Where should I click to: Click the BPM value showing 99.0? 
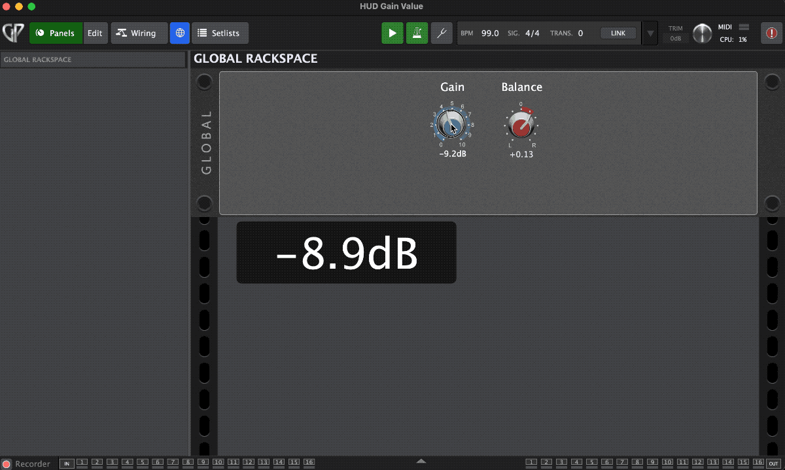tap(489, 33)
